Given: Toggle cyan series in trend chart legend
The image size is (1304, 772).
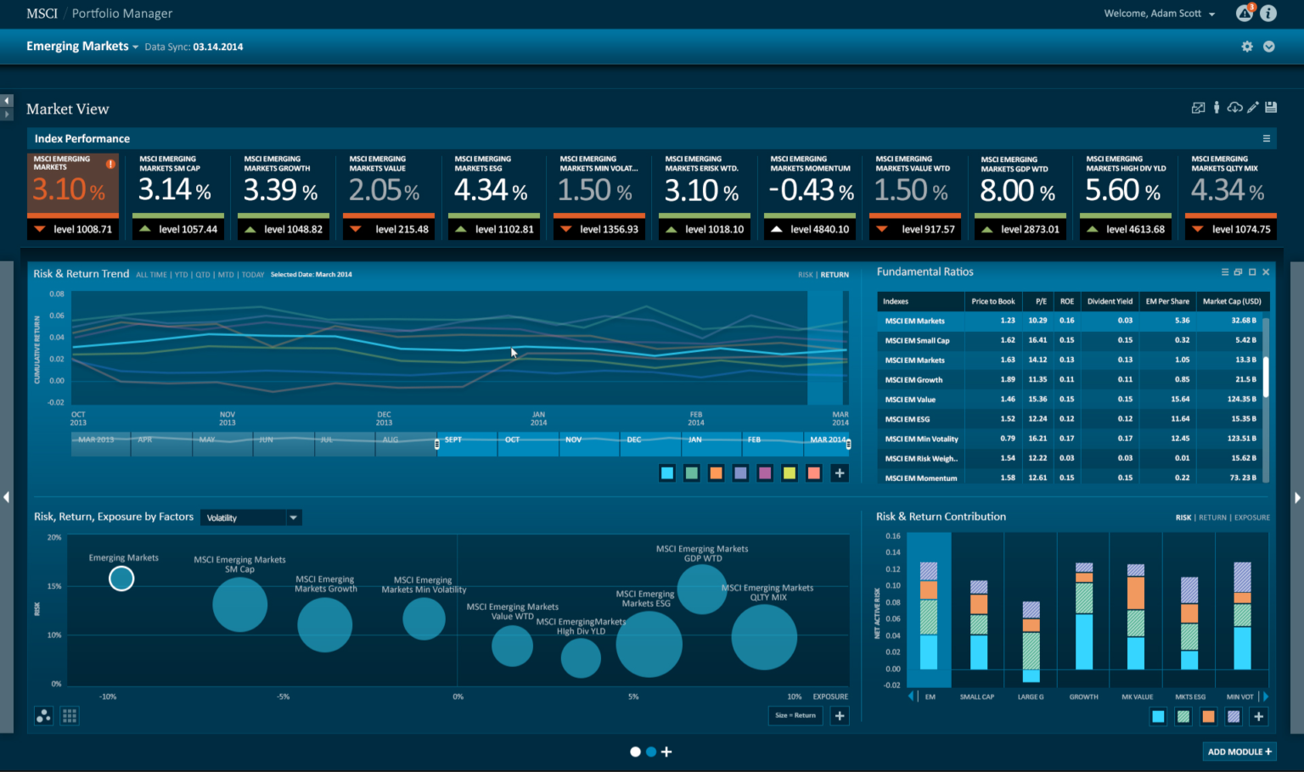Looking at the screenshot, I should pos(667,473).
